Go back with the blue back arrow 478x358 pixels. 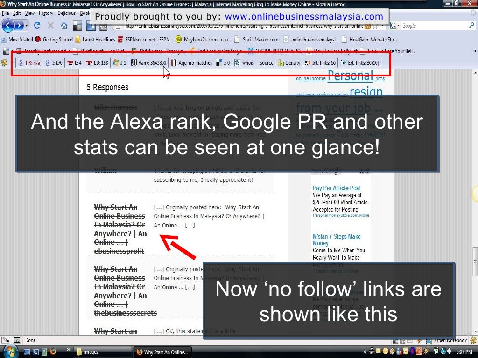pos(7,26)
